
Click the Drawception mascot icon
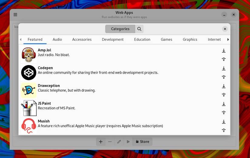[x=29, y=90]
